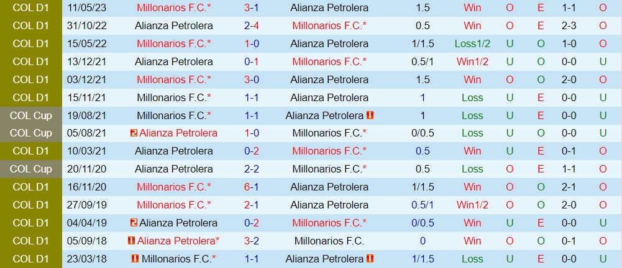Select home team Millonarios F.C. in 11/05/23 row
The width and height of the screenshot is (622, 268).
click(174, 7)
